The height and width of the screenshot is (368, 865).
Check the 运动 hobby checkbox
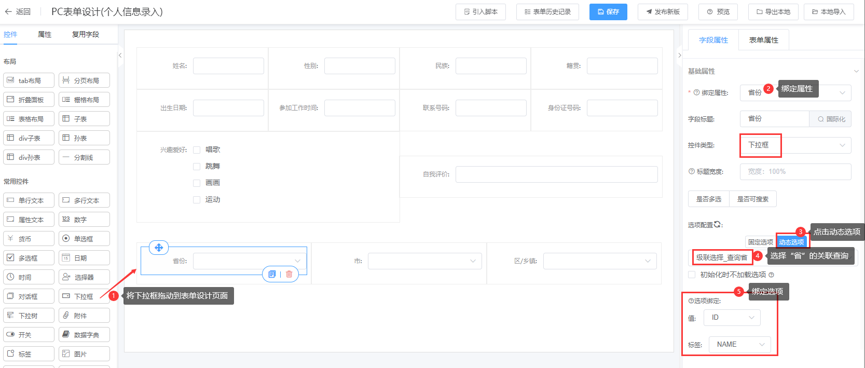[x=197, y=200]
